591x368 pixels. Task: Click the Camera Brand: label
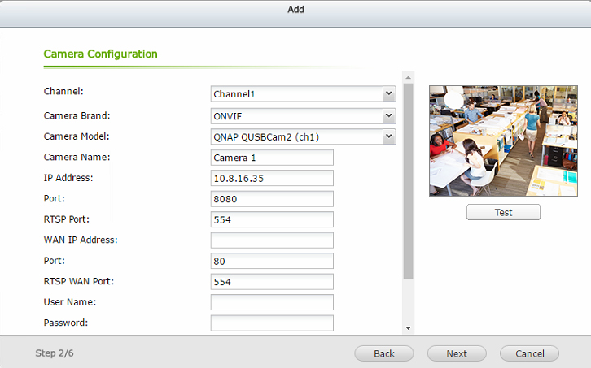[77, 115]
